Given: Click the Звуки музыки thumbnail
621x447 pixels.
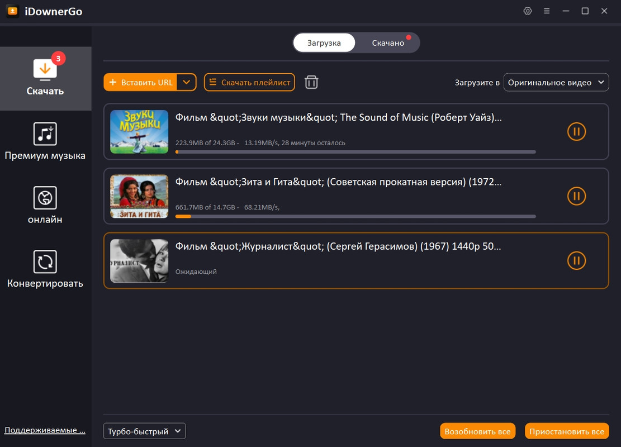Looking at the screenshot, I should 139,132.
